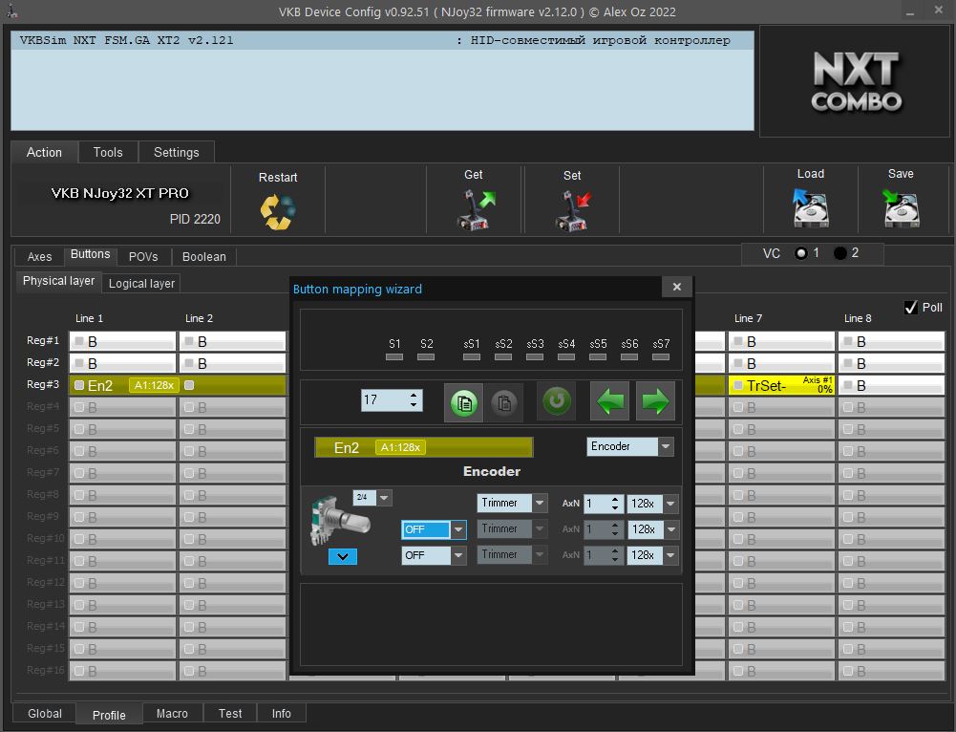Click the green copy icon in wizard
956x732 pixels.
(x=463, y=402)
